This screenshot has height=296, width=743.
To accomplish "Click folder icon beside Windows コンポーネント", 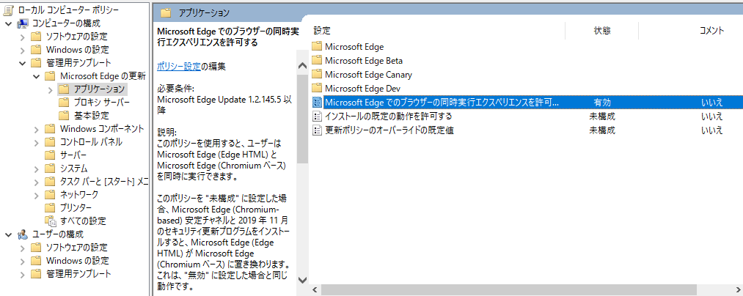I will coord(50,128).
